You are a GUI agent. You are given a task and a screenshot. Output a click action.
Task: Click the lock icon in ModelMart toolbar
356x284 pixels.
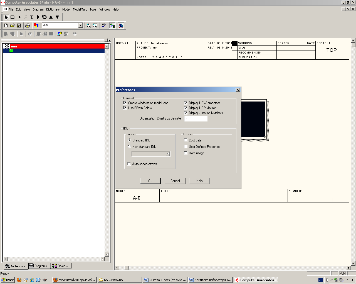coord(21,34)
